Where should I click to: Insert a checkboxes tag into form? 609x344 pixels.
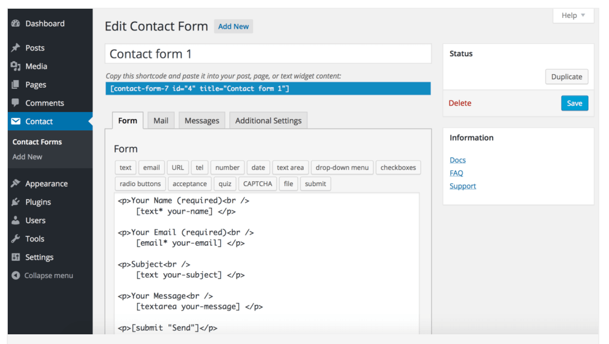coord(398,168)
